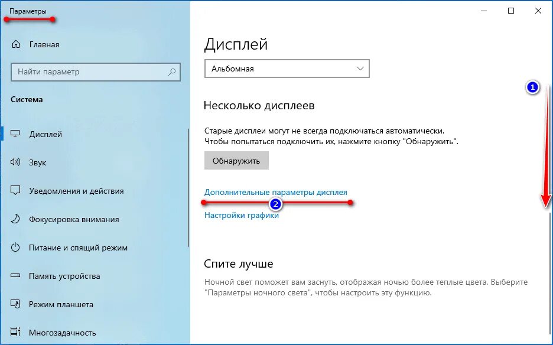Click the Спите лучше heading

[239, 264]
